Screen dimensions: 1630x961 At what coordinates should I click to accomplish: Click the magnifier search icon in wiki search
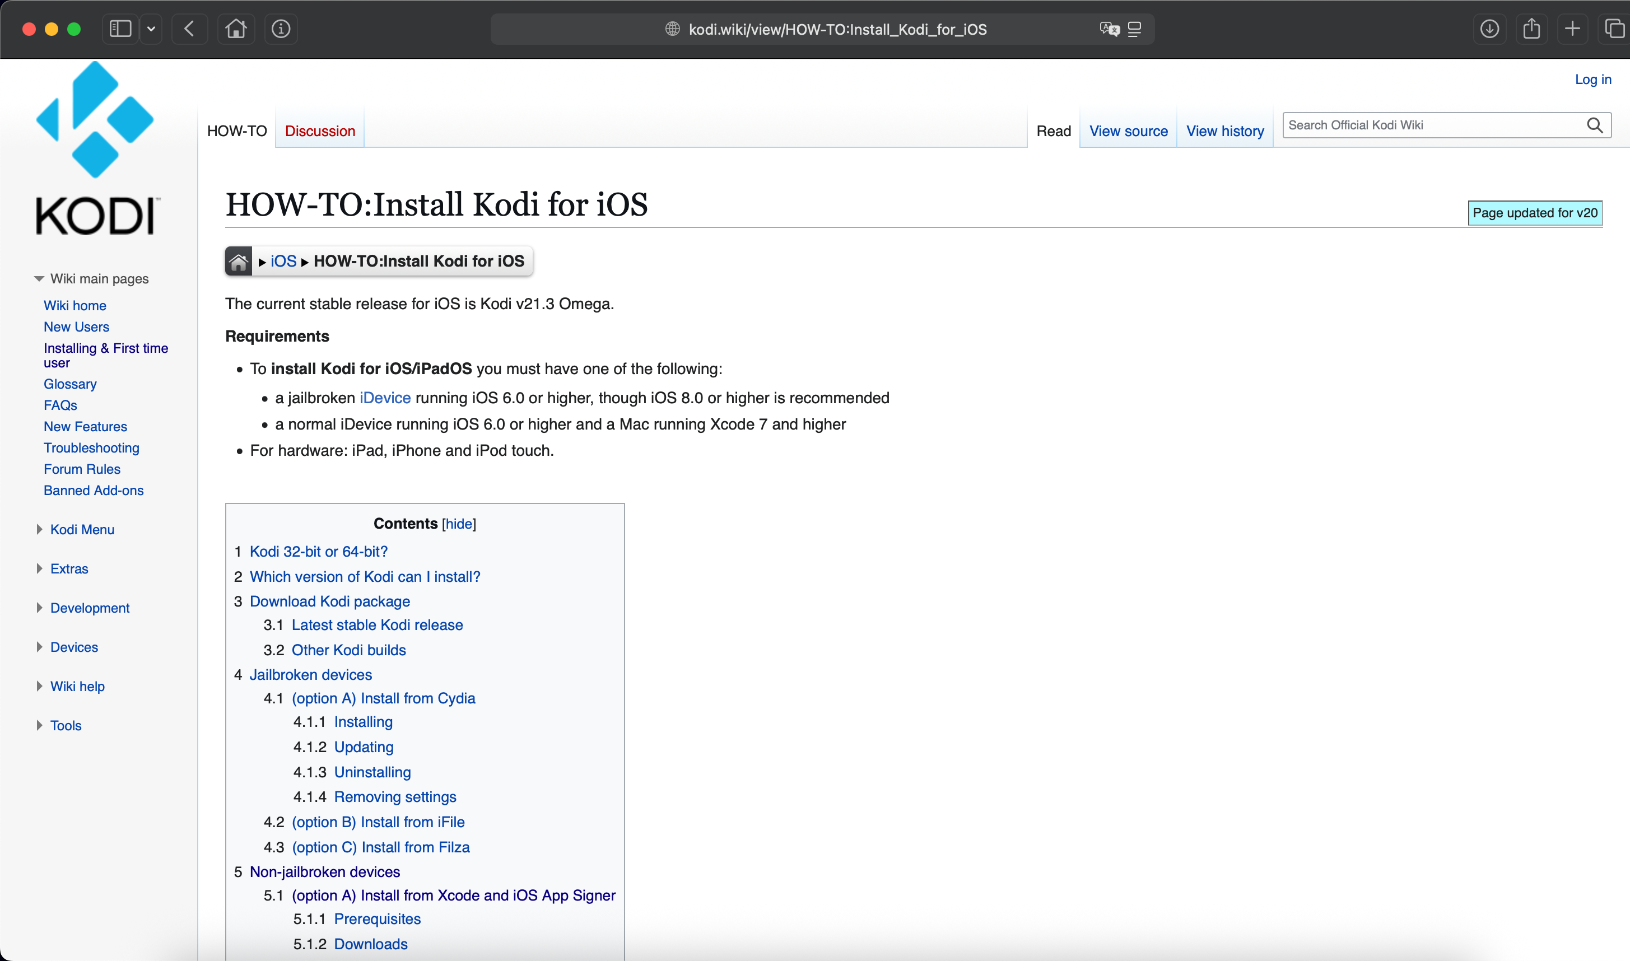(1594, 125)
